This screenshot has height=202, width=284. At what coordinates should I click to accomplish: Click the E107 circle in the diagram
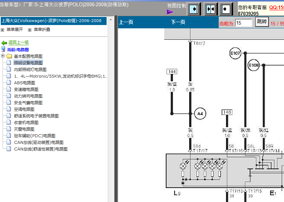[235, 53]
